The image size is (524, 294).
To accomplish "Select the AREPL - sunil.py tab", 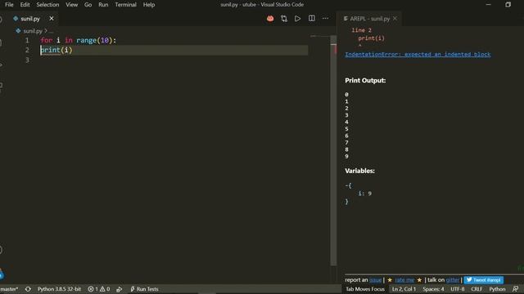I will [x=369, y=19].
